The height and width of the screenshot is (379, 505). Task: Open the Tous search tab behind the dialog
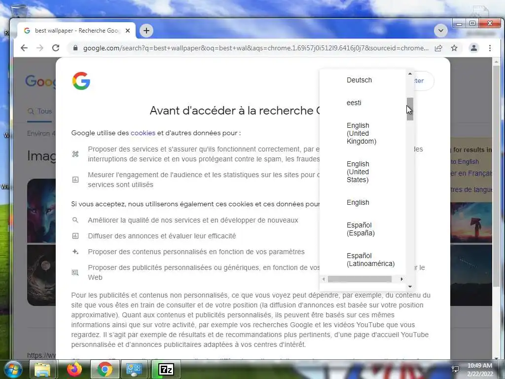tap(39, 111)
